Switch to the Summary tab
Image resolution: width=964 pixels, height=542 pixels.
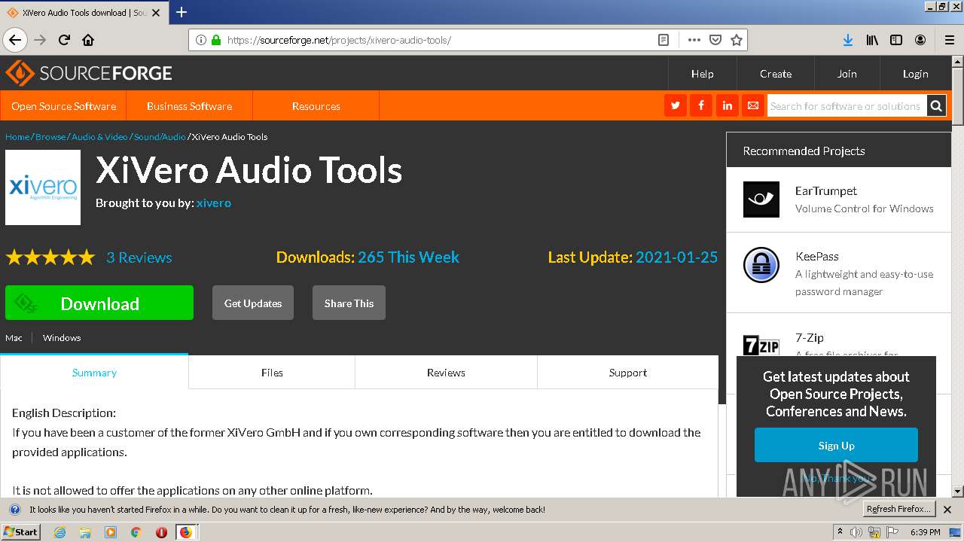point(94,372)
